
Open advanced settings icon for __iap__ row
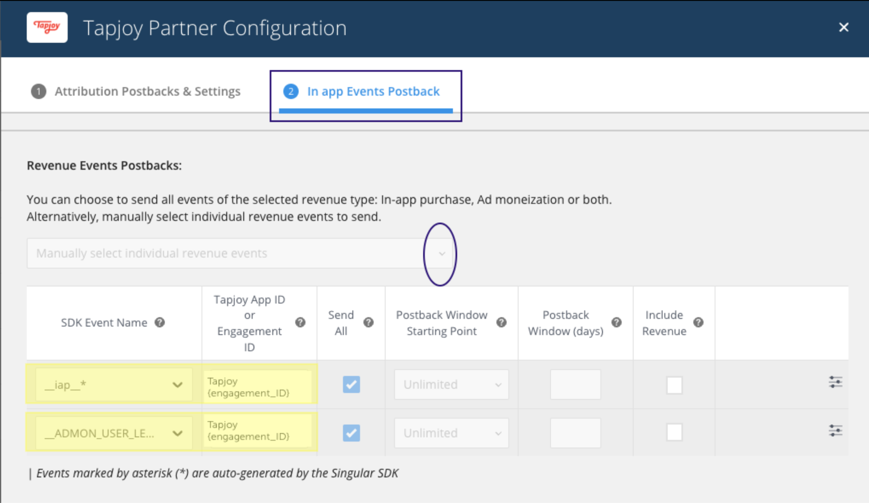coord(835,382)
